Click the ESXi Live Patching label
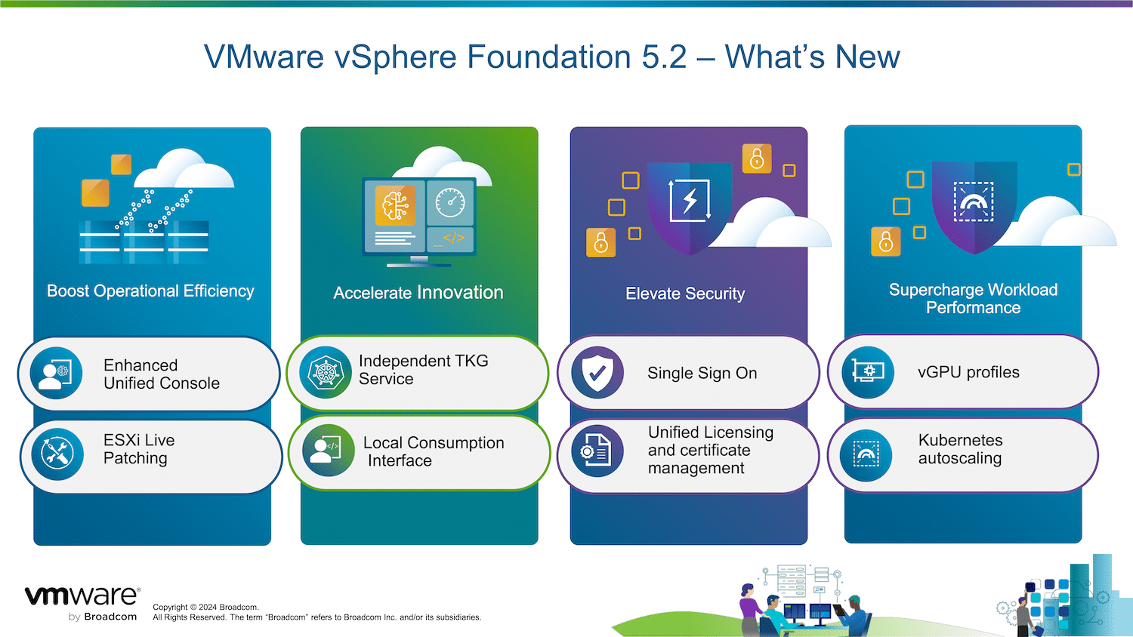The width and height of the screenshot is (1133, 637). coord(139,449)
